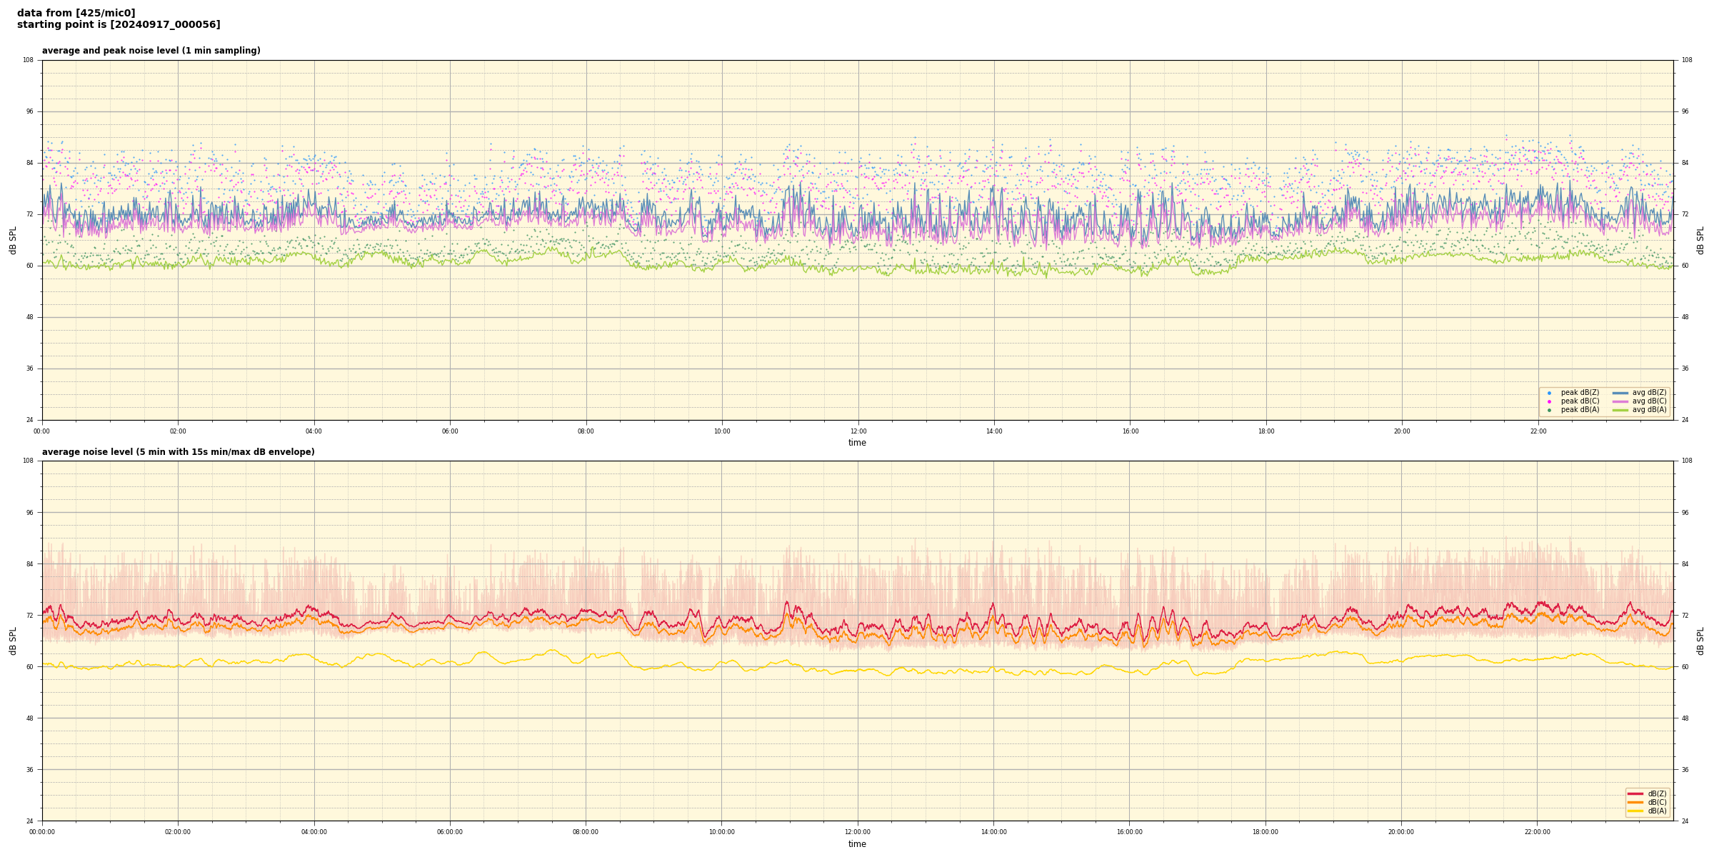Viewport: 1714px width, 857px height.
Task: Click the left 'dB SPL' label of lower chart
Action: tap(13, 641)
